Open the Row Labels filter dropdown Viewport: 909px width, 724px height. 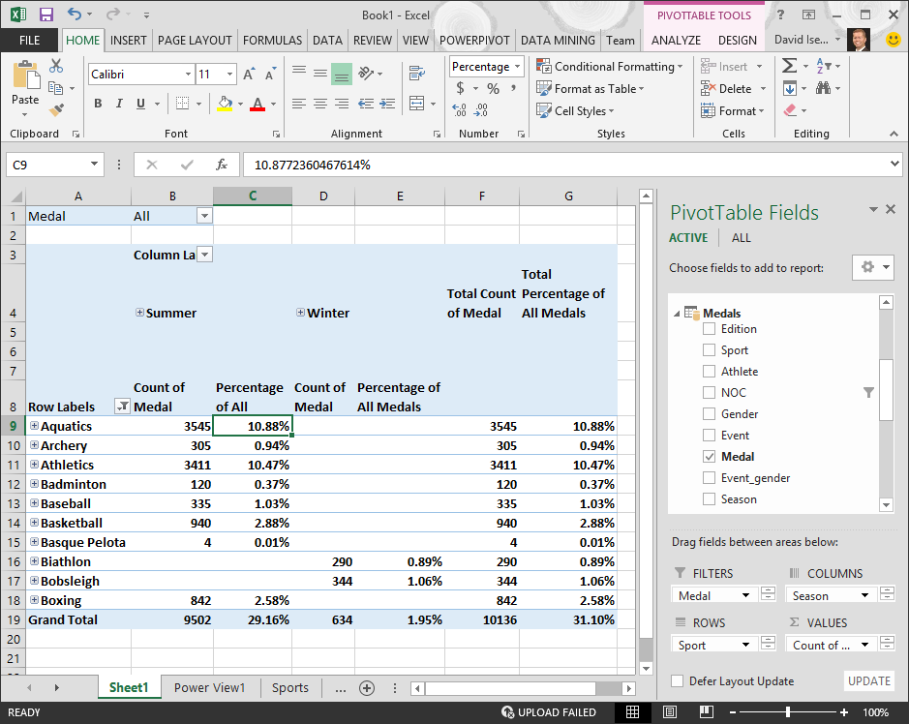click(122, 407)
